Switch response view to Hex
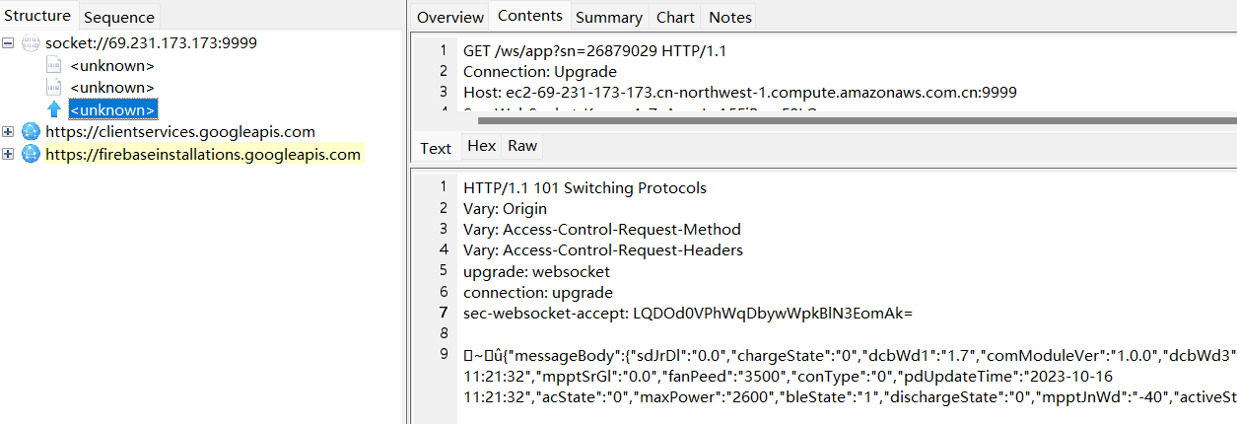This screenshot has height=424, width=1237. coord(481,146)
